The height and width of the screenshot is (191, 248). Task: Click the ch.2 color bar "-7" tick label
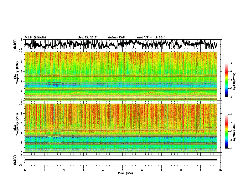point(231,148)
